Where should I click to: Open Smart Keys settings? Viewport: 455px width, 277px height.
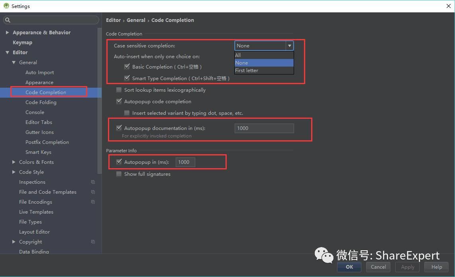pos(38,152)
